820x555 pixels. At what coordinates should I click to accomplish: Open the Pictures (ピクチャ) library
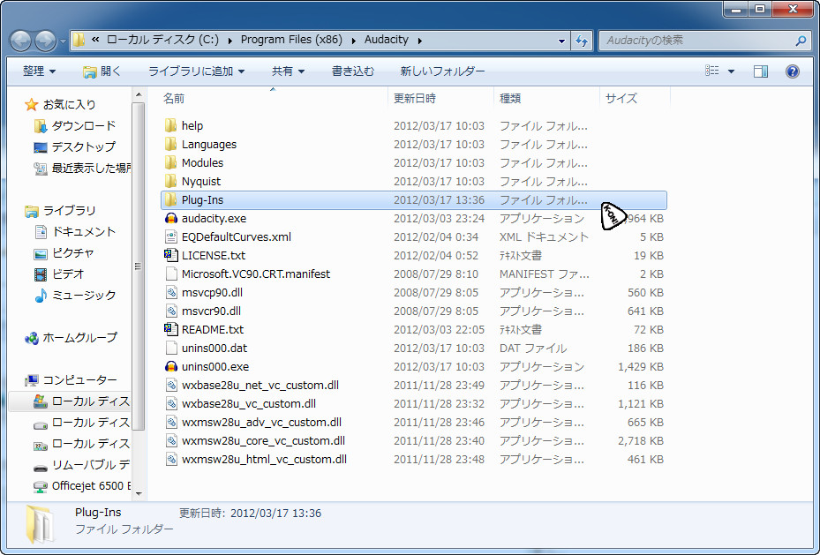click(64, 253)
